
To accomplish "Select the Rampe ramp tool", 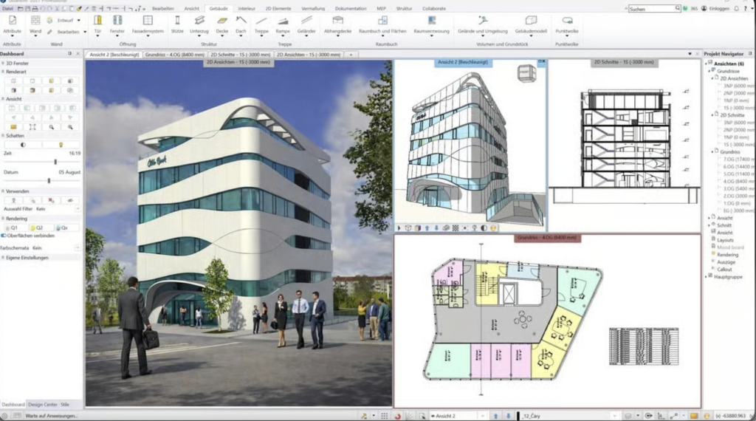I will click(x=283, y=21).
